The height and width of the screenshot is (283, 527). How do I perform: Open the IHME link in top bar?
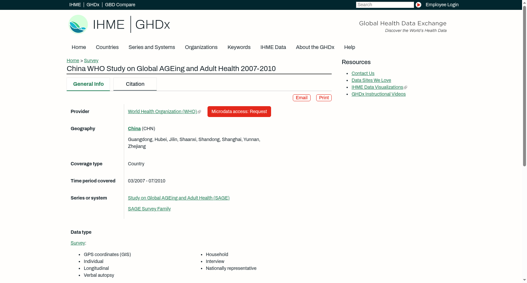click(75, 5)
